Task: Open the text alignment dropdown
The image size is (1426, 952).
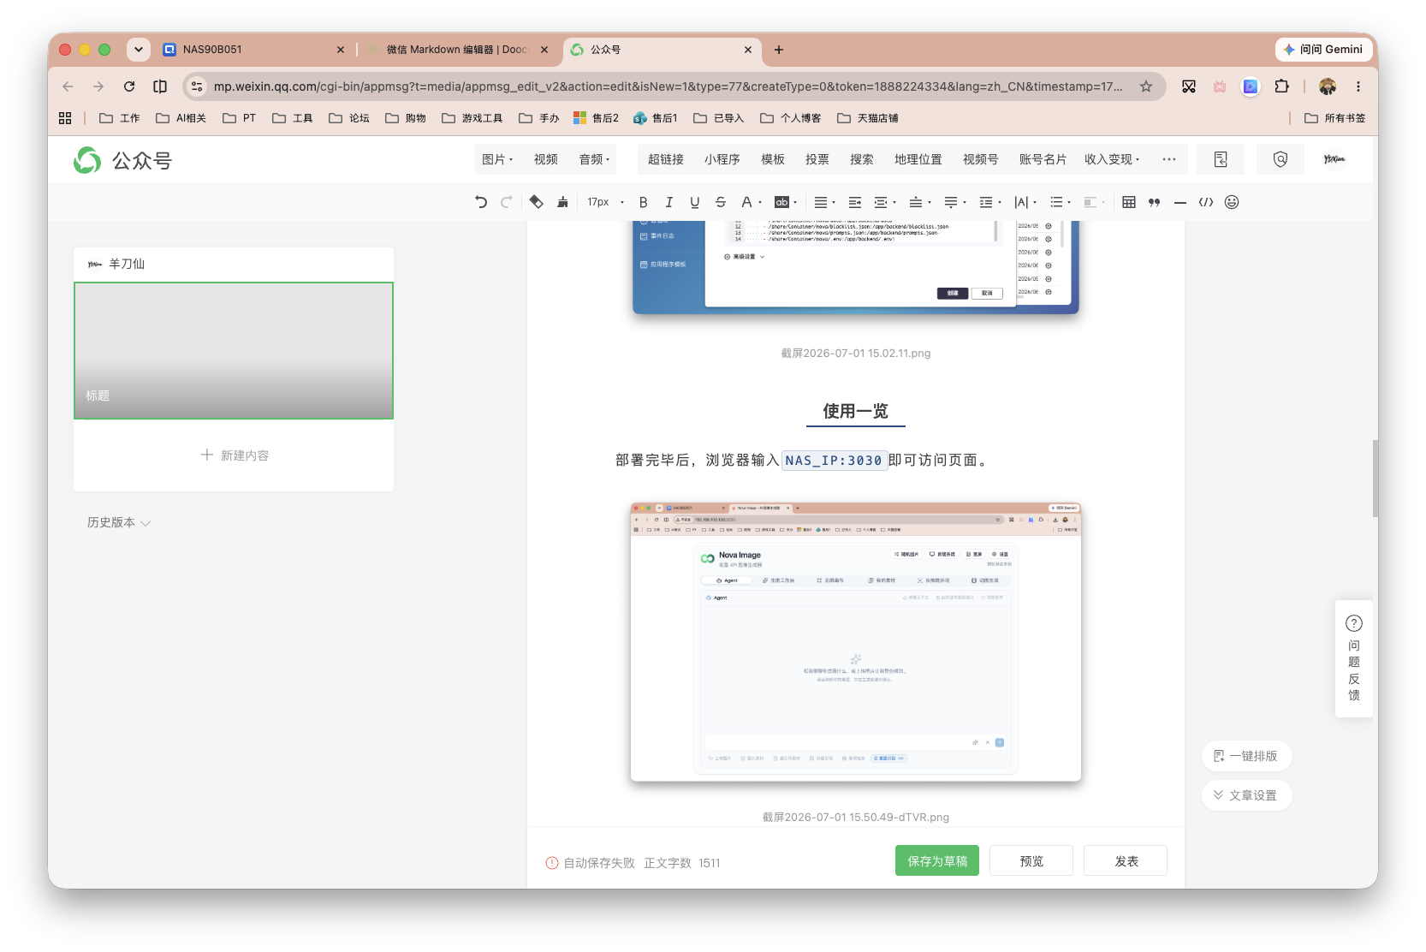Action: (x=824, y=202)
